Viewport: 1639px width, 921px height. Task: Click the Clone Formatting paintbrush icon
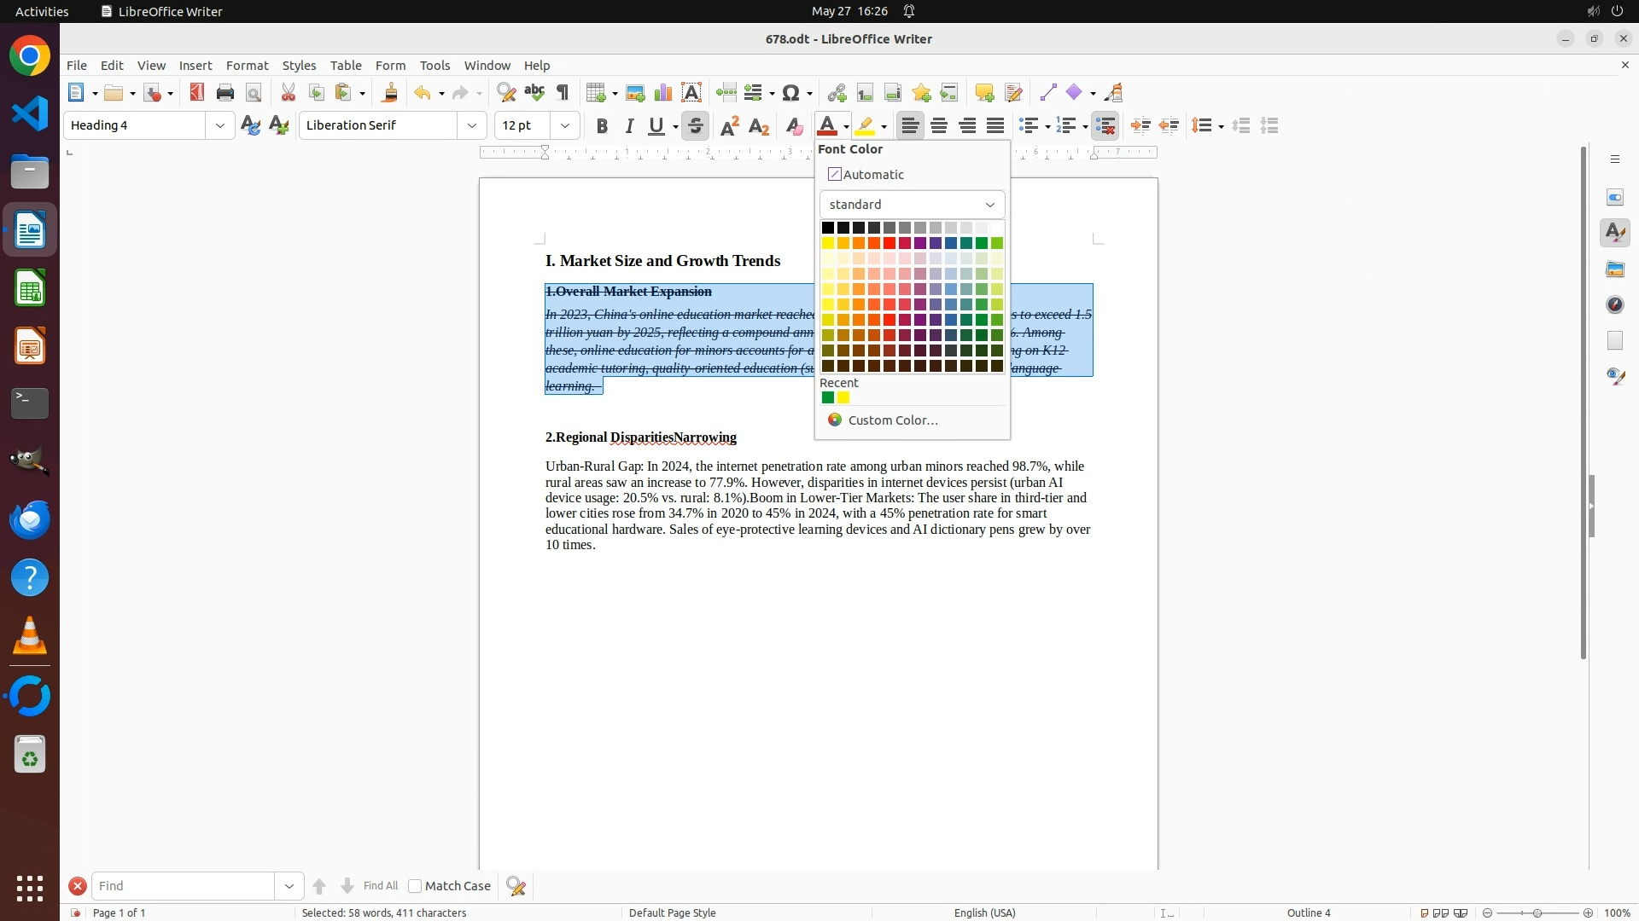tap(390, 93)
